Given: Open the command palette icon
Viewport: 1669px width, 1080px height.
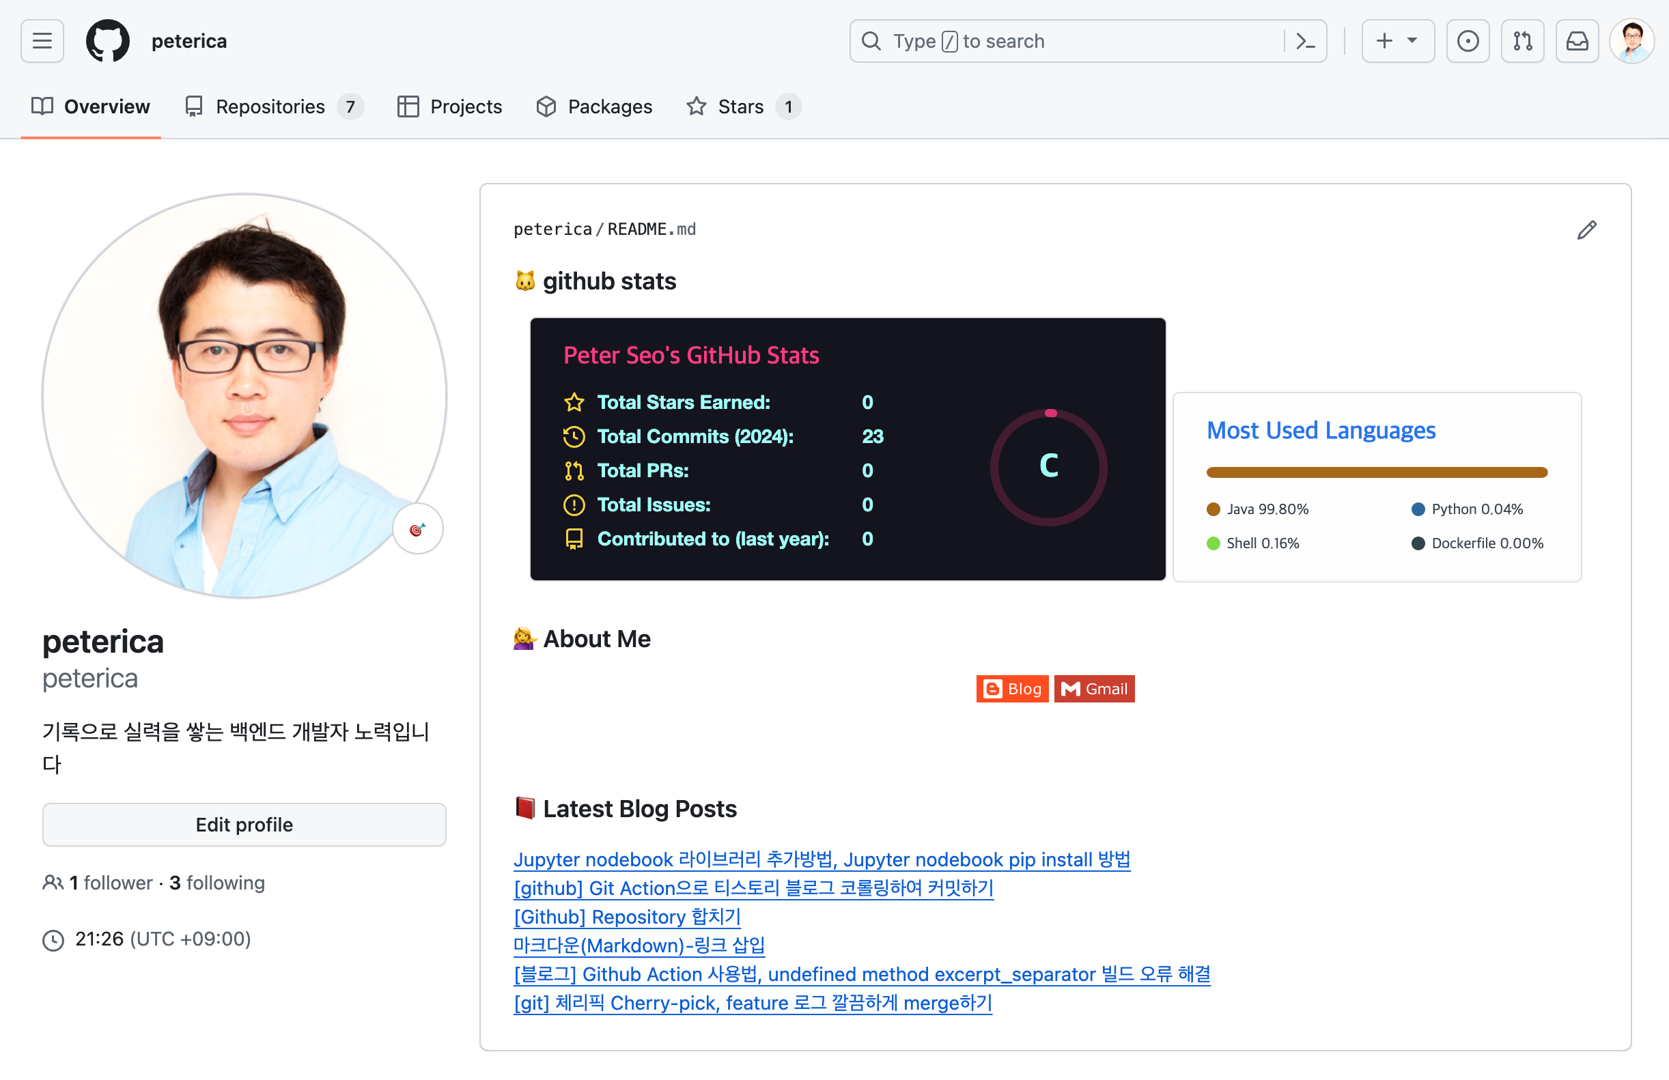Looking at the screenshot, I should pos(1305,42).
